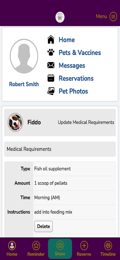Click the paw logo in header
Image resolution: width=120 pixels, height=260 pixels.
tap(60, 17)
